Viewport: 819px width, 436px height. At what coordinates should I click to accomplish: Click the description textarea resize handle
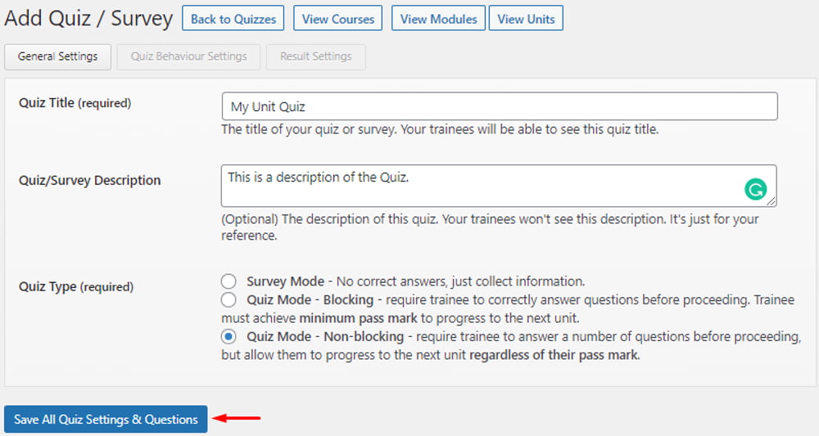point(771,202)
